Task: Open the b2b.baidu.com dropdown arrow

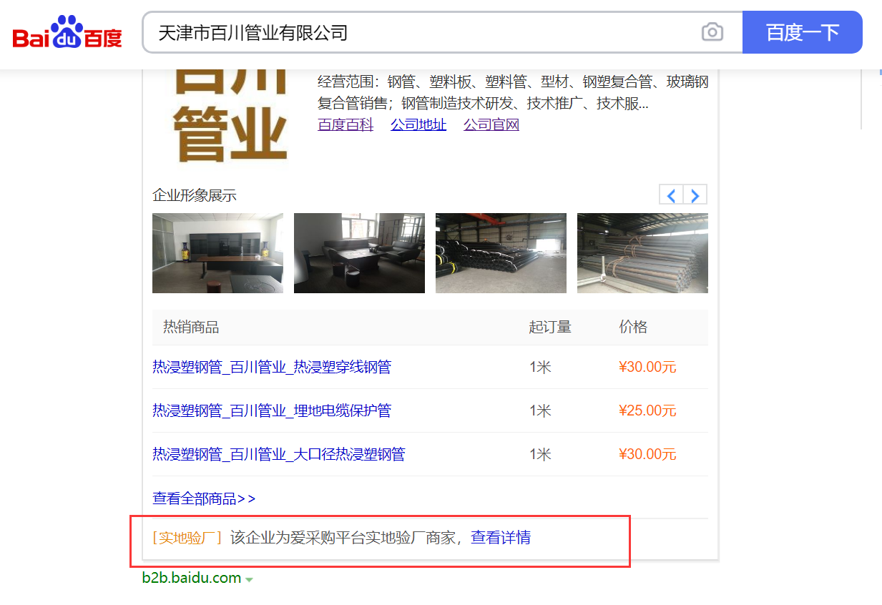Action: pyautogui.click(x=249, y=579)
